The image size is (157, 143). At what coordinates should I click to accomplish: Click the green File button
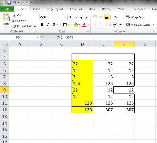7,9
